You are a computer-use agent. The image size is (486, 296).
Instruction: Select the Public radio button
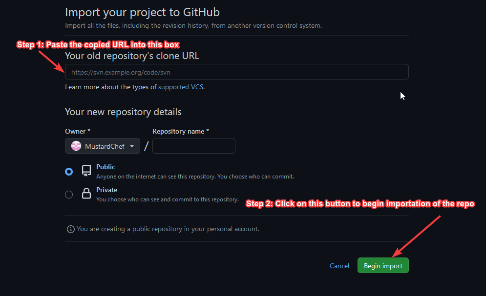[69, 172]
